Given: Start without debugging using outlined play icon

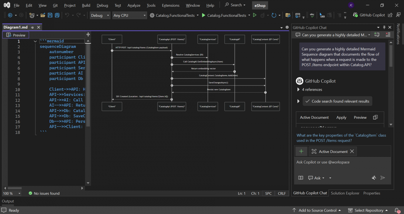Looking at the screenshot, I should coord(255,15).
